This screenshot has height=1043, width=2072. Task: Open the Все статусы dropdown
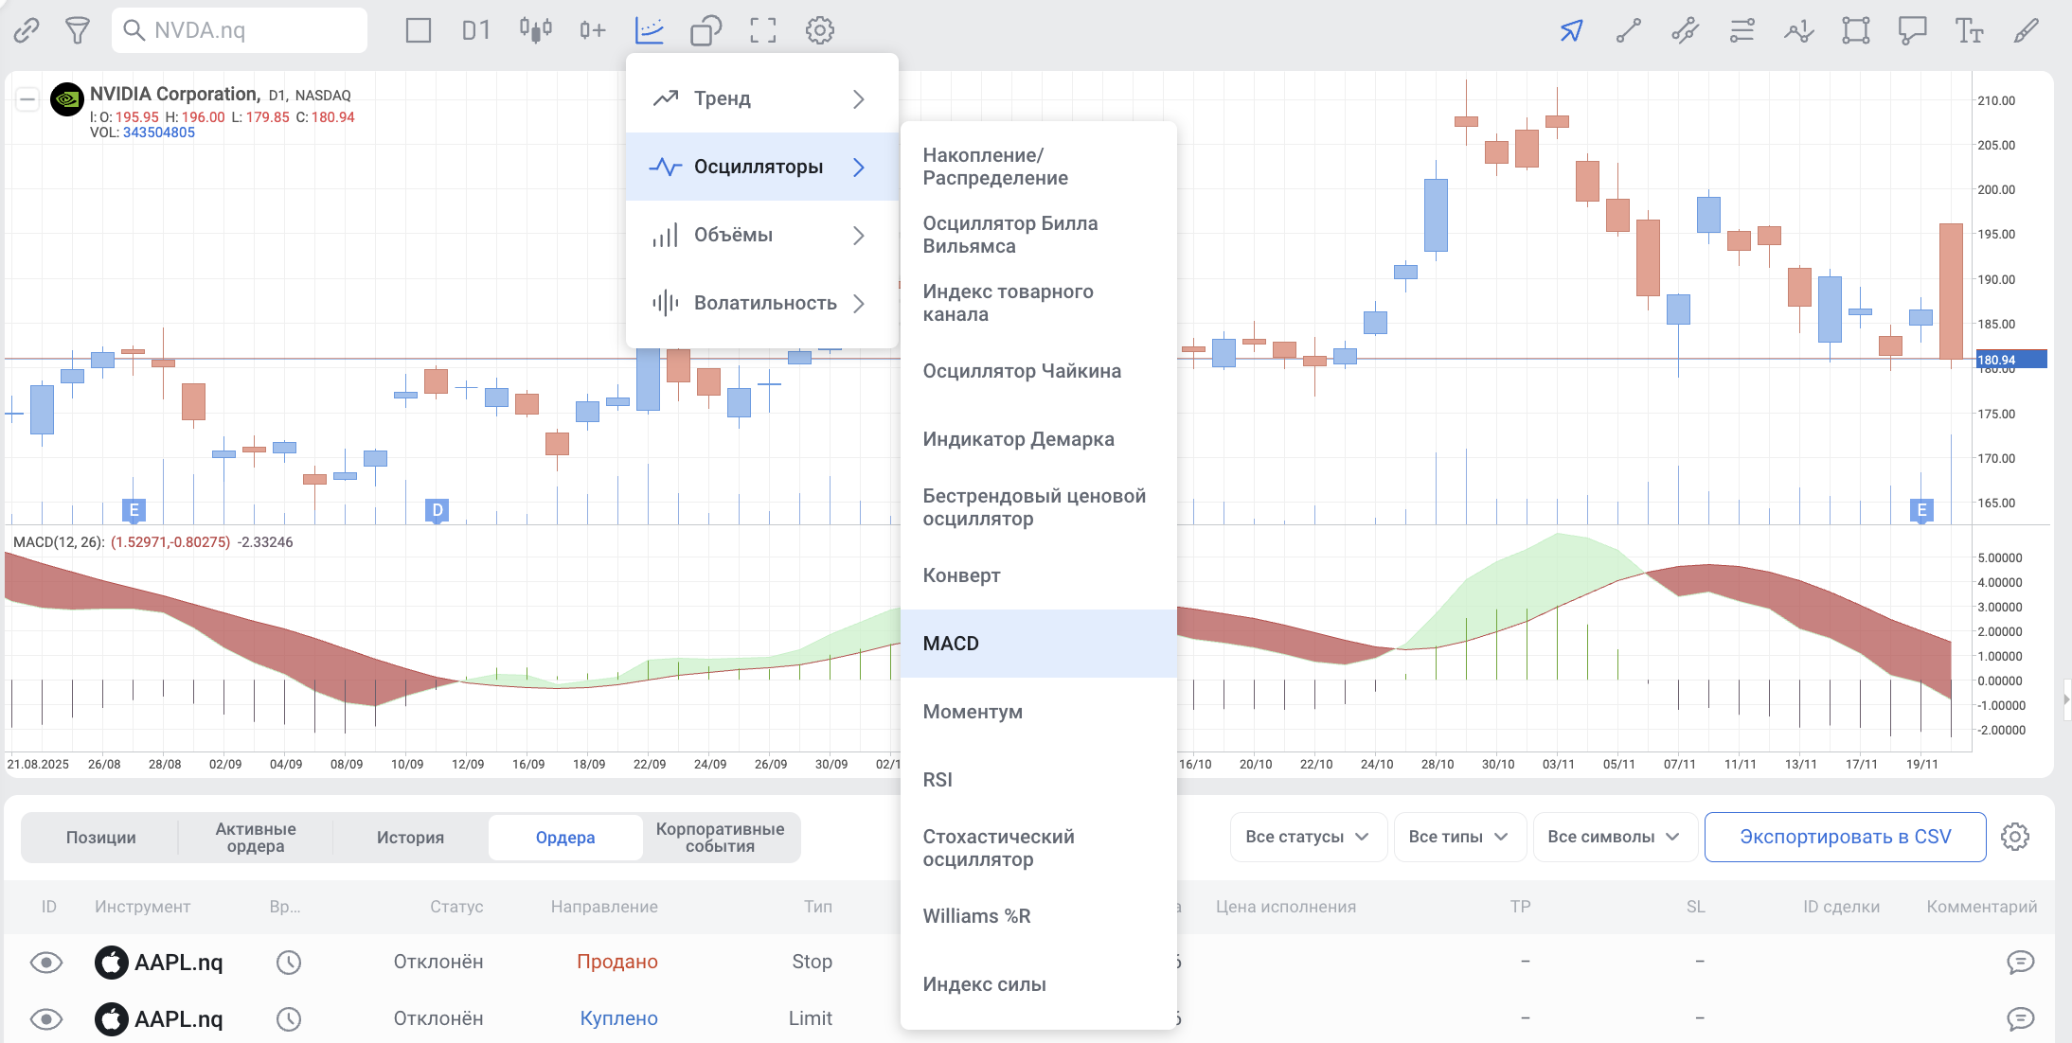tap(1307, 837)
